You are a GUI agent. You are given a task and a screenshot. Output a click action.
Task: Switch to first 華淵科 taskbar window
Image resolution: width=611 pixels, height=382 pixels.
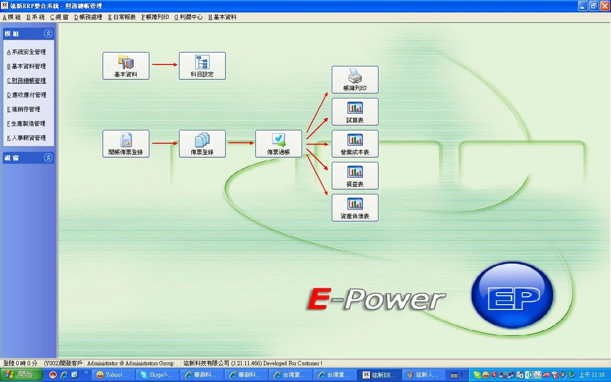202,375
